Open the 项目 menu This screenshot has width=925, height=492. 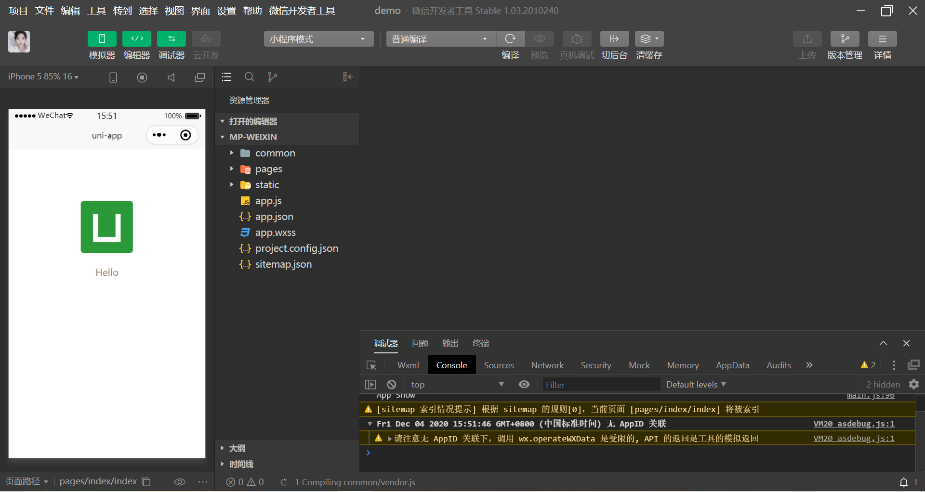tap(18, 11)
